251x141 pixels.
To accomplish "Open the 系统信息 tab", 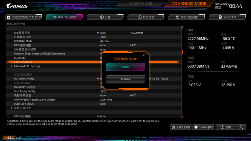I will [x=146, y=17].
